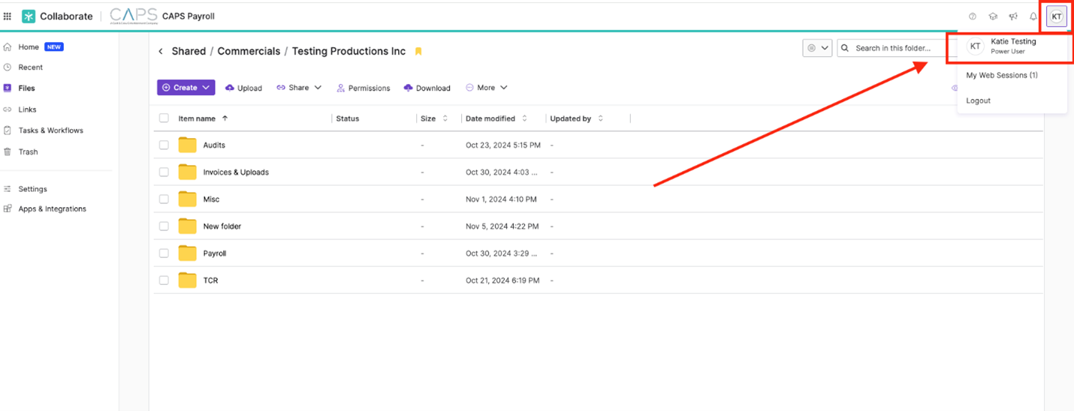Sort by Item name arrow
This screenshot has height=411, width=1074.
pos(225,118)
